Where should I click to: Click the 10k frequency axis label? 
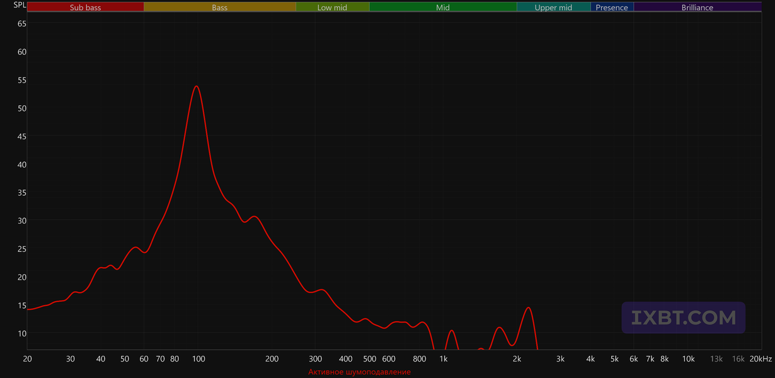(689, 359)
